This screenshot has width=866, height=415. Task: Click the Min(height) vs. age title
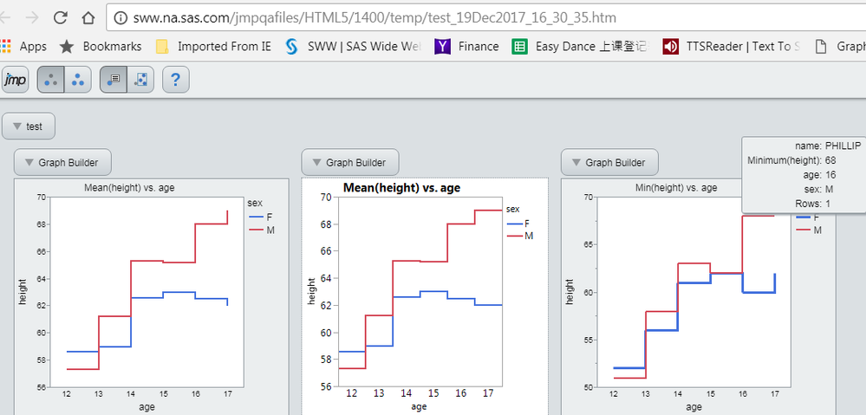pyautogui.click(x=676, y=188)
